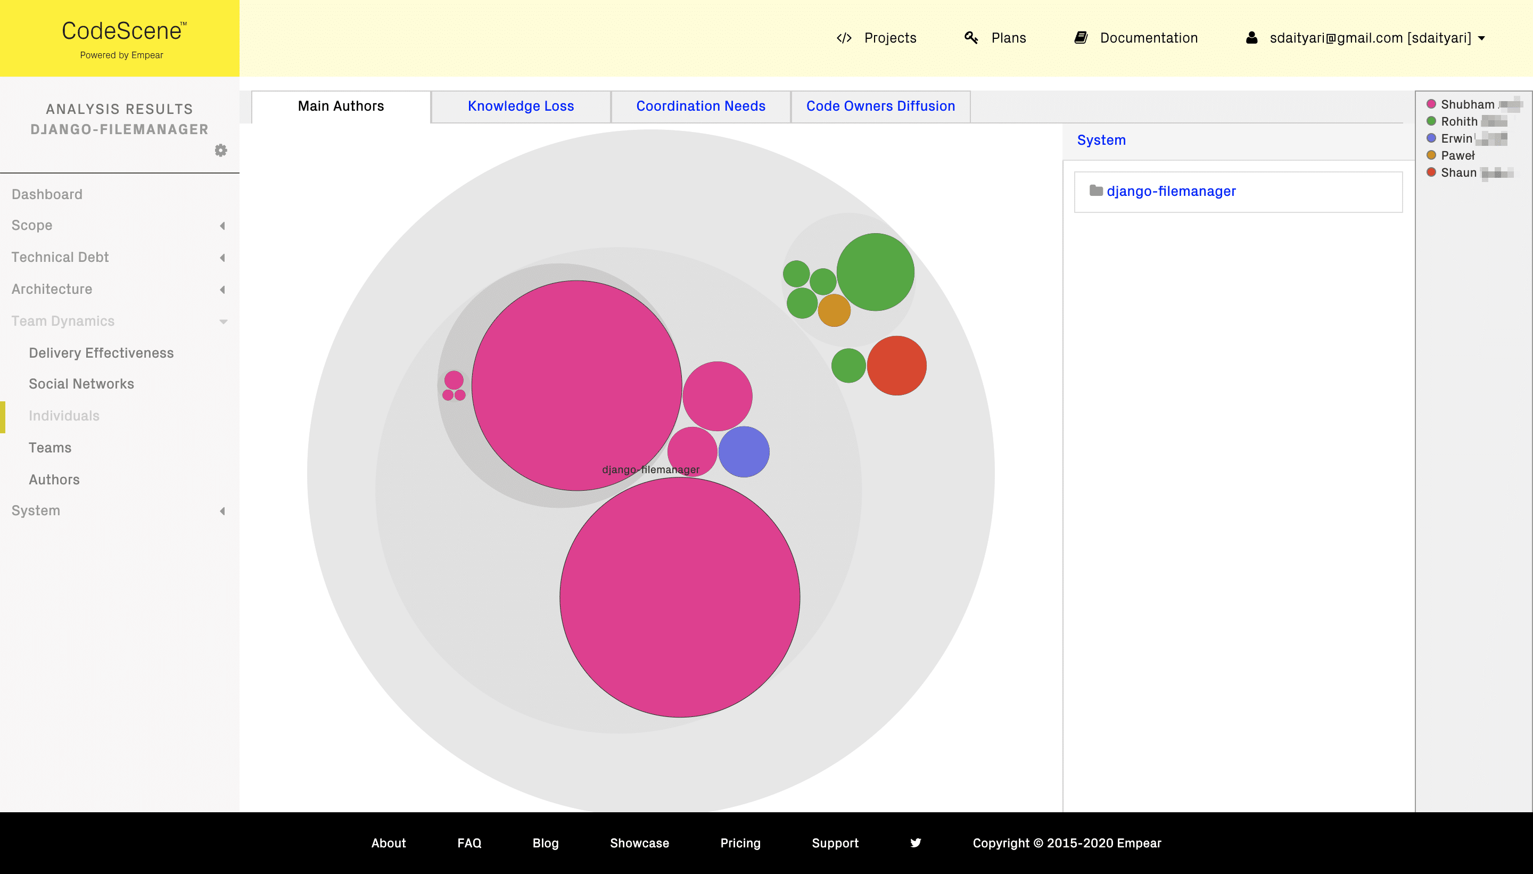The width and height of the screenshot is (1533, 874).
Task: Click the django-filemanager bubble visualization
Action: pos(650,468)
